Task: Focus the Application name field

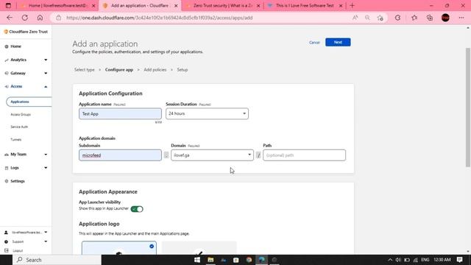Action: click(120, 114)
